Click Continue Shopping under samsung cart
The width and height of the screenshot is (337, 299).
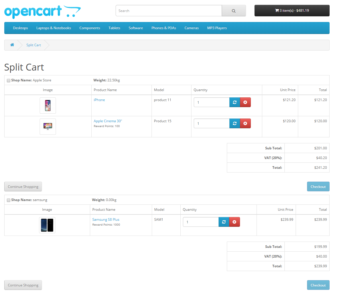[x=23, y=285]
